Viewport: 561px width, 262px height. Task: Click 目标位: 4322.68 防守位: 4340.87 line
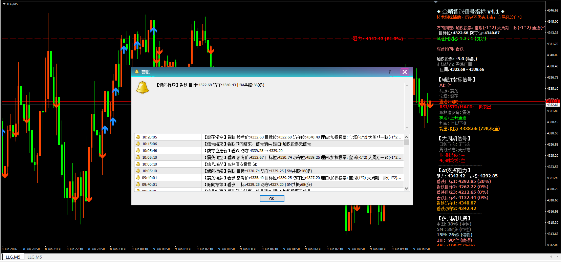click(x=469, y=33)
